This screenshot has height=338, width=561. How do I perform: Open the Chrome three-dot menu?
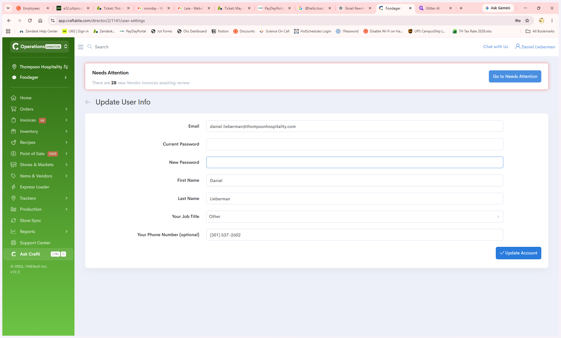click(x=552, y=21)
